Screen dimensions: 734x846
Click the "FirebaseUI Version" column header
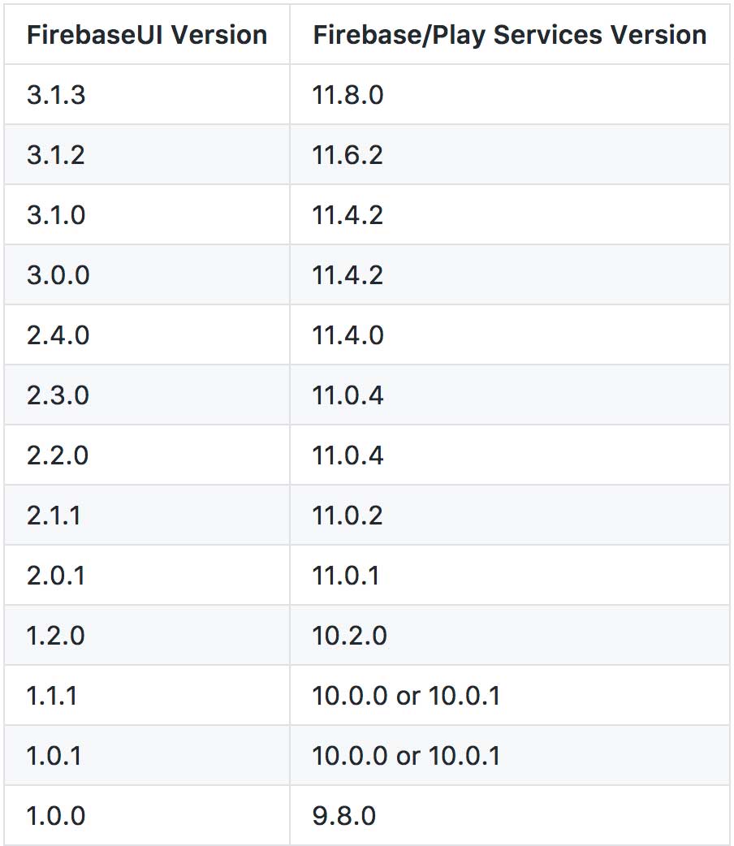pos(147,35)
